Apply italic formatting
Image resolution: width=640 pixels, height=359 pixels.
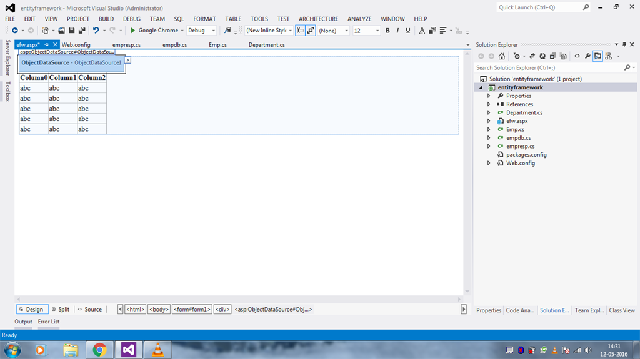click(x=397, y=31)
